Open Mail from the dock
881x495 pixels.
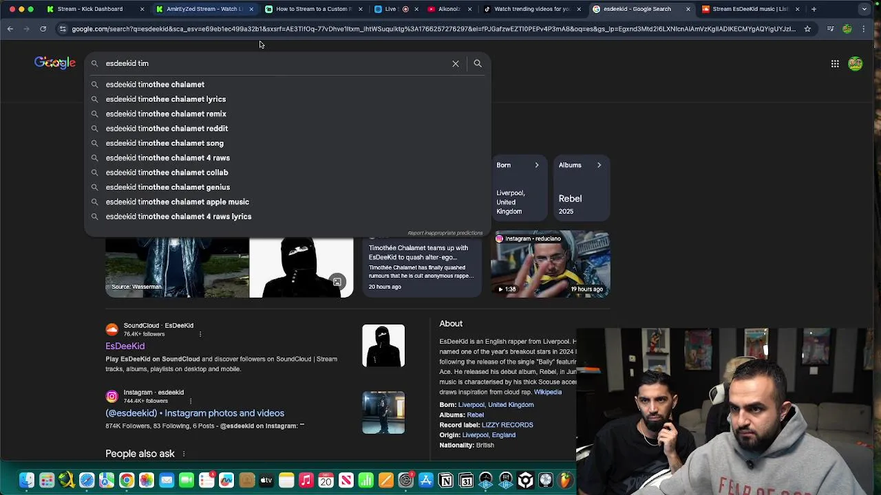click(x=167, y=480)
